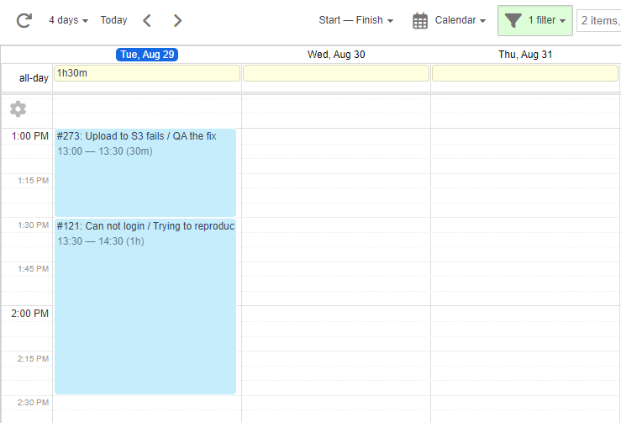Screen dimensions: 621x423
Task: Click the 2:15 PM time label
Action: tap(34, 359)
